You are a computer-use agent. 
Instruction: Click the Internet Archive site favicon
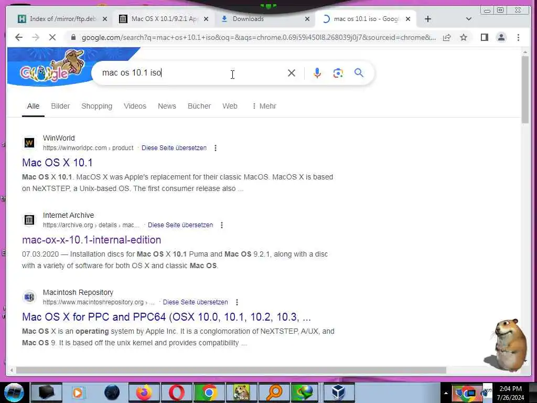pos(29,220)
